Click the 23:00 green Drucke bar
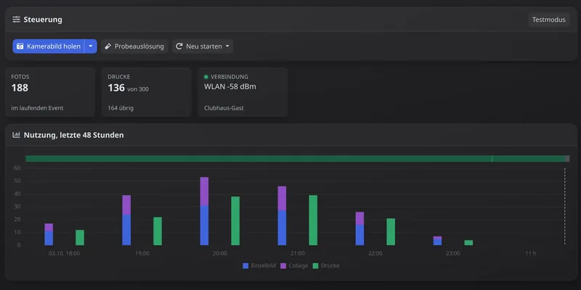This screenshot has width=581, height=290. coord(468,243)
